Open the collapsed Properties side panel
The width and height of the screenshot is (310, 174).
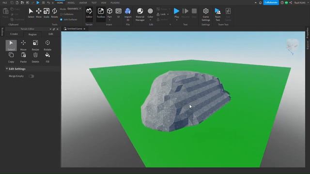click(308, 33)
